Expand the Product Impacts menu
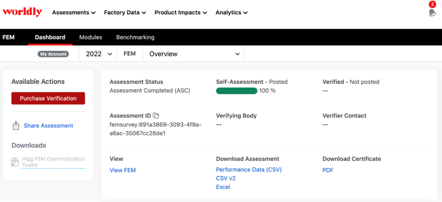 click(x=181, y=12)
